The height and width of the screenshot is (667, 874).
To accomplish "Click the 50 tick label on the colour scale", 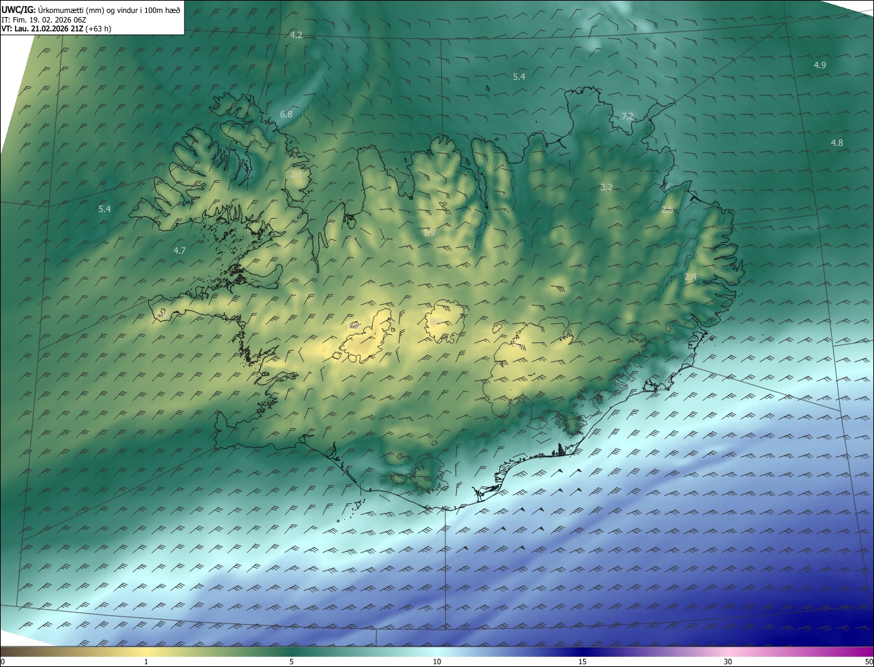I will pyautogui.click(x=869, y=662).
